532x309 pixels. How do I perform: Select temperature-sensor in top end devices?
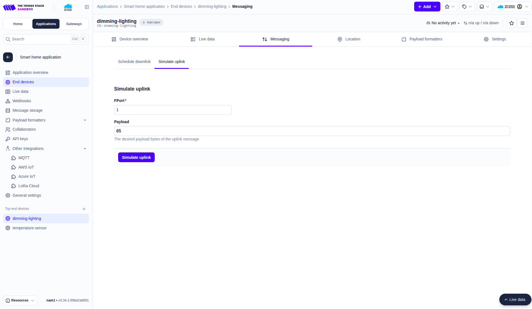30,228
